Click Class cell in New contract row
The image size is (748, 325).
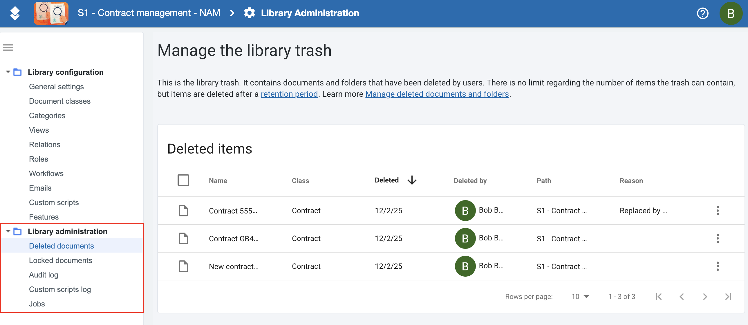tap(306, 266)
